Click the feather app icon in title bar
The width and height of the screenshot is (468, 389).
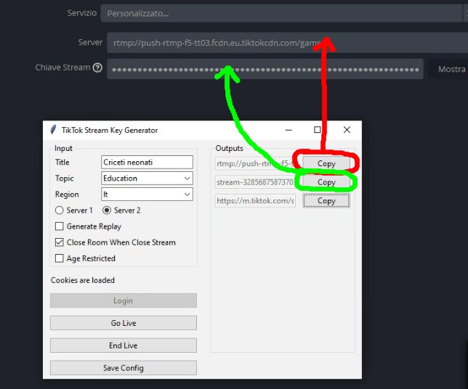coord(53,130)
